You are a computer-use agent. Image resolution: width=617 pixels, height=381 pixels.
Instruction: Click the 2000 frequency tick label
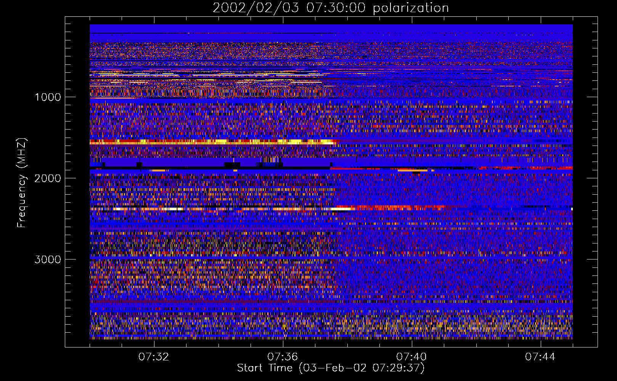pos(48,178)
